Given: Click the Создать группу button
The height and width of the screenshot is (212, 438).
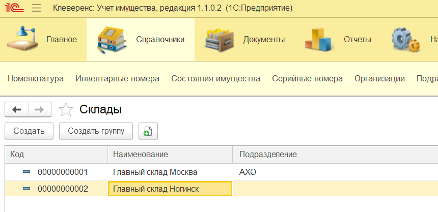Looking at the screenshot, I should click(x=96, y=131).
